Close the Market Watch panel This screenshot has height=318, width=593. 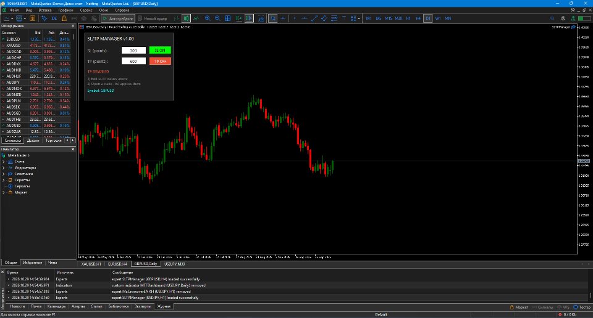point(73,26)
